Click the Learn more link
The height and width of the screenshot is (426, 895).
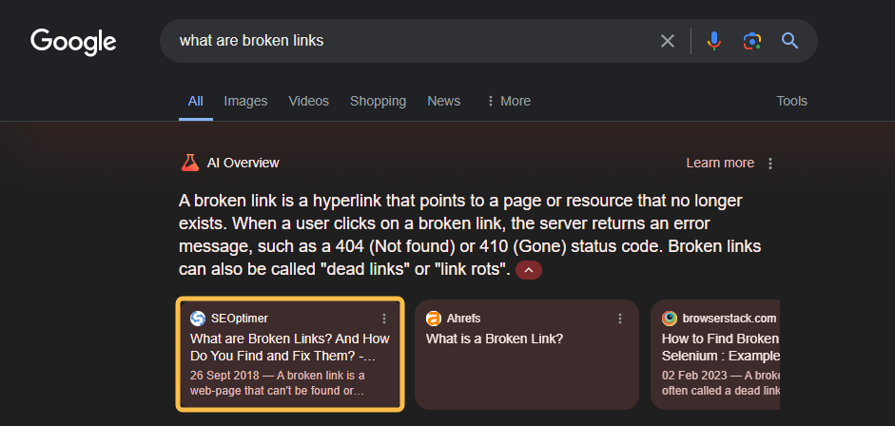[719, 163]
